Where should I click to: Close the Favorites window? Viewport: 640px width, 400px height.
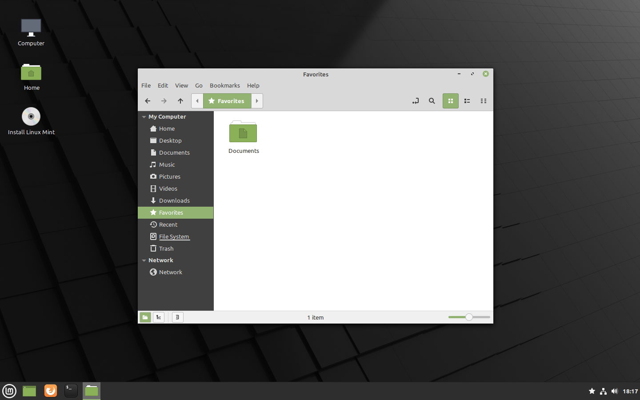tap(486, 74)
